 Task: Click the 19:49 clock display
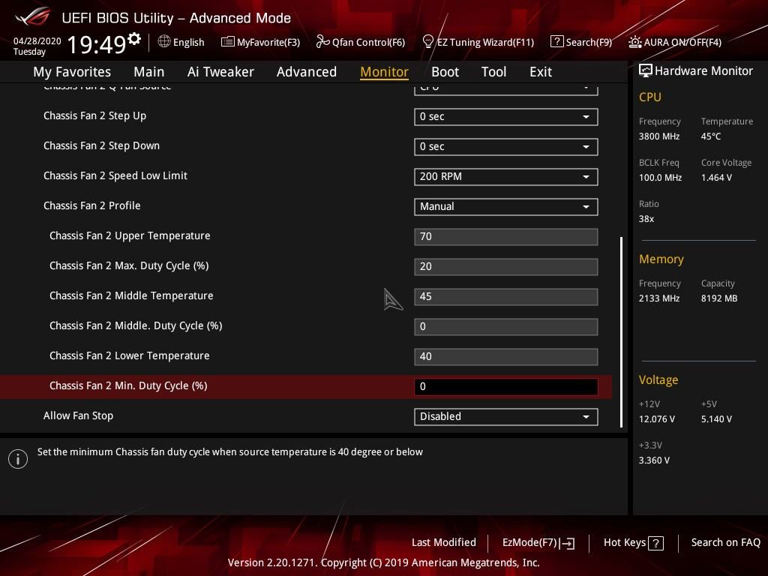97,44
